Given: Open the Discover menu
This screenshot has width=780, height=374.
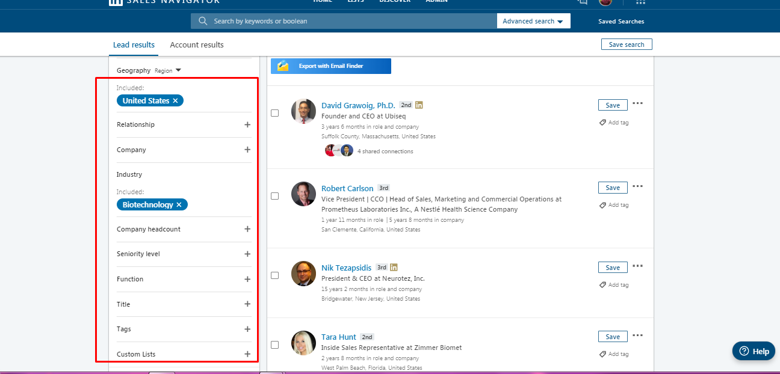Looking at the screenshot, I should [x=394, y=2].
